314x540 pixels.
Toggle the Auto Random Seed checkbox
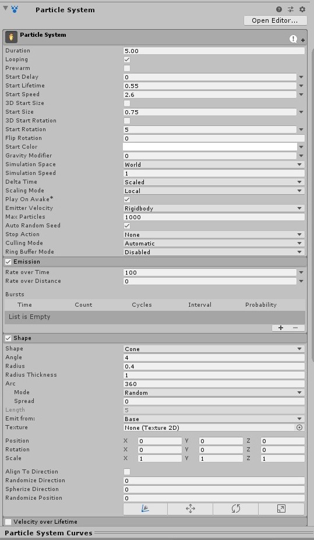127,226
